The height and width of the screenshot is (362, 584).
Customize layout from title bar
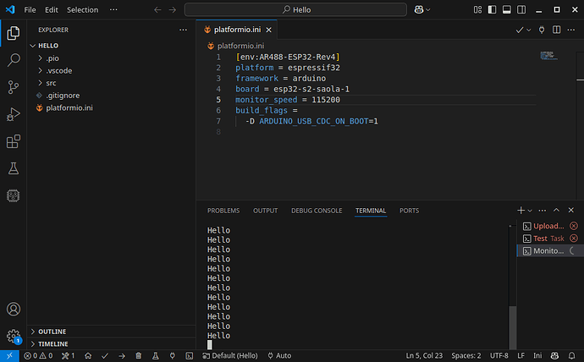pos(477,9)
